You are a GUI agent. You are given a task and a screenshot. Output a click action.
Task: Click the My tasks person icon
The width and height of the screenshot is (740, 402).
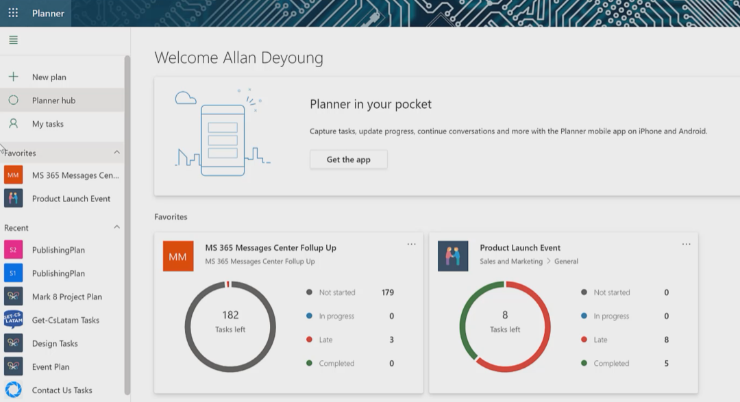point(13,124)
